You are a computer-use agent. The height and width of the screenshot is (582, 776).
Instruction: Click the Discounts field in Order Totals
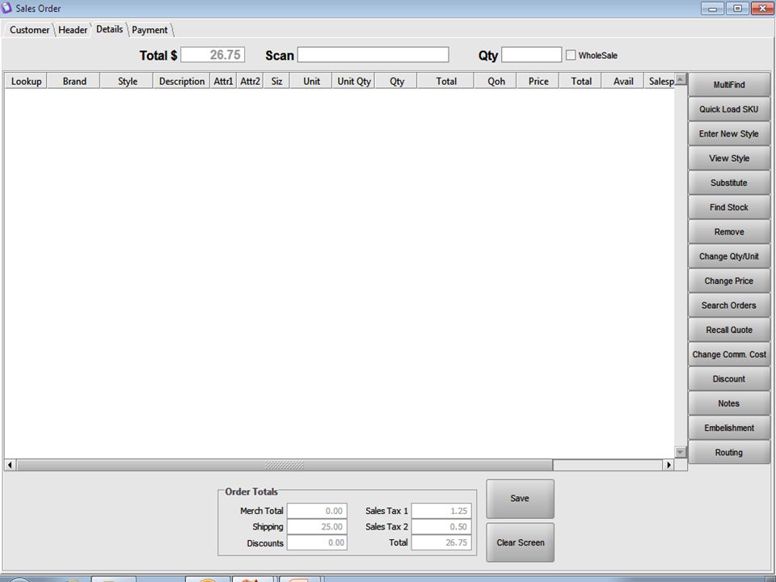(317, 543)
